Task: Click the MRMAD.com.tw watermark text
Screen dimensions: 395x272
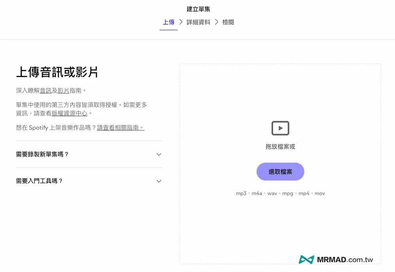Action: pos(344,260)
